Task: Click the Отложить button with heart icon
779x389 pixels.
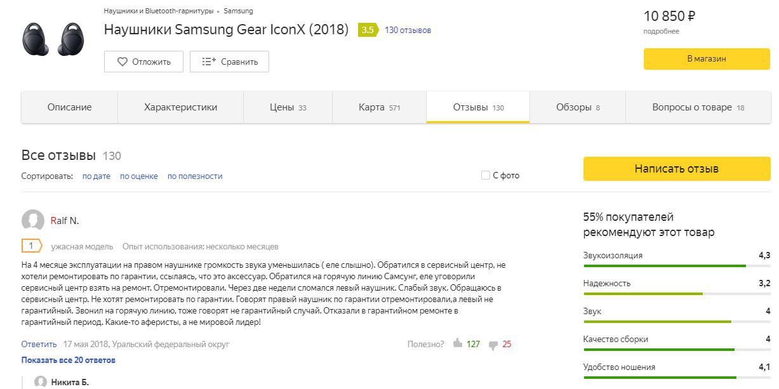Action: [x=143, y=62]
